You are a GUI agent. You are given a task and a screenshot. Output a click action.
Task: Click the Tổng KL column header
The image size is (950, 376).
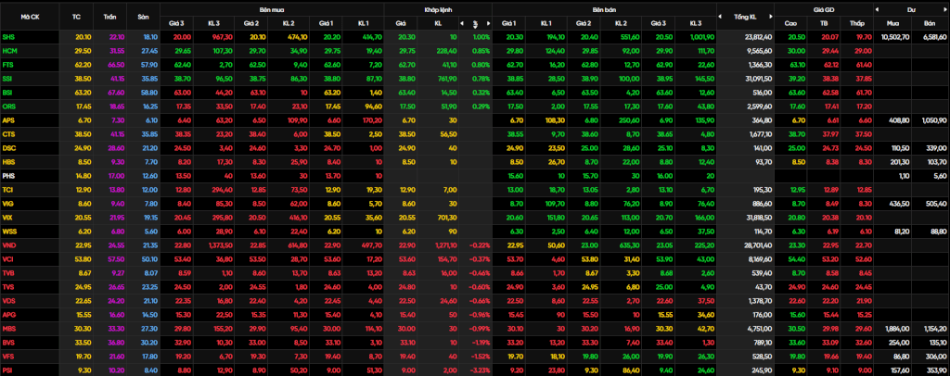745,17
